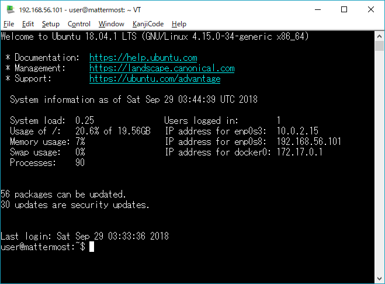Open the landscape.canonical.com management link
385x284 pixels.
[x=162, y=68]
